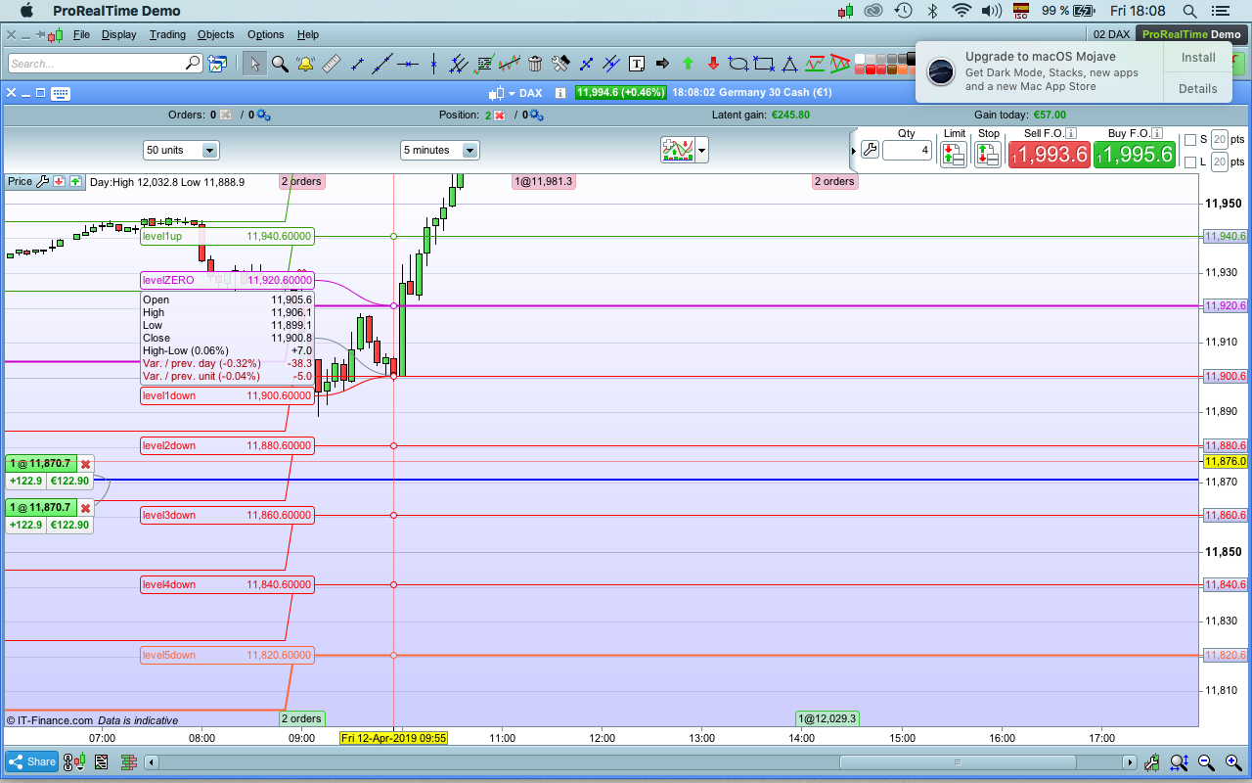This screenshot has width=1252, height=783.
Task: Activate the magnifier zoom tool
Action: pos(280,64)
